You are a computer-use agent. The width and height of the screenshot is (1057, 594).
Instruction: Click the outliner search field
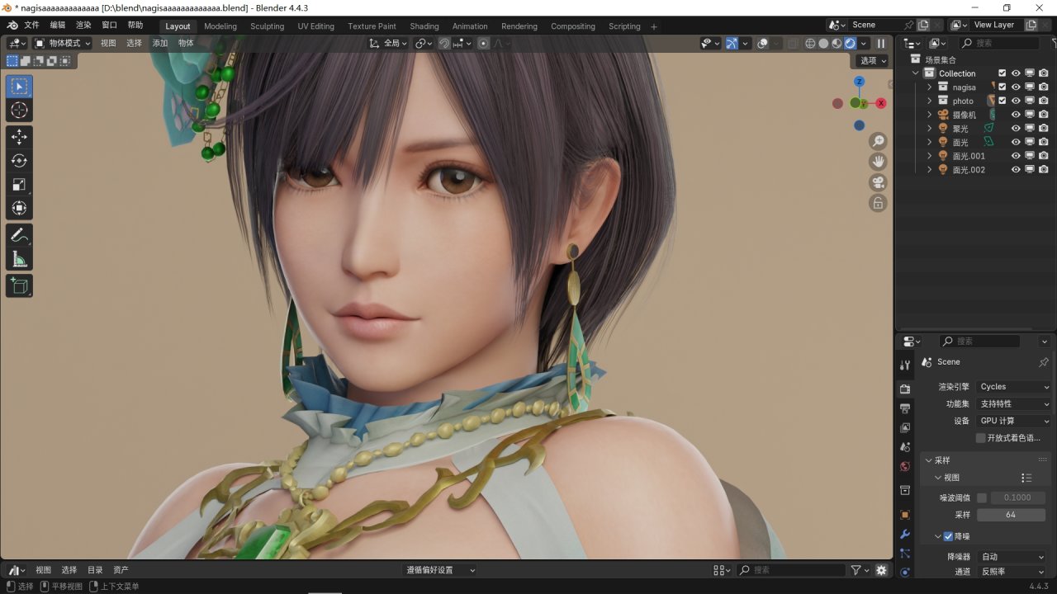coord(1000,43)
